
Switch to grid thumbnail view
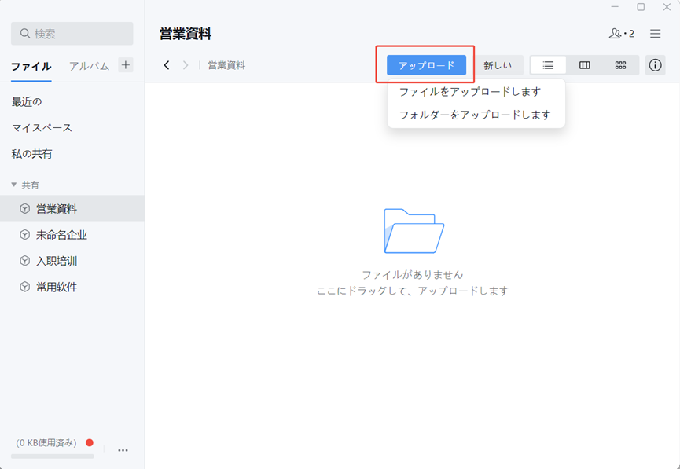pyautogui.click(x=620, y=65)
